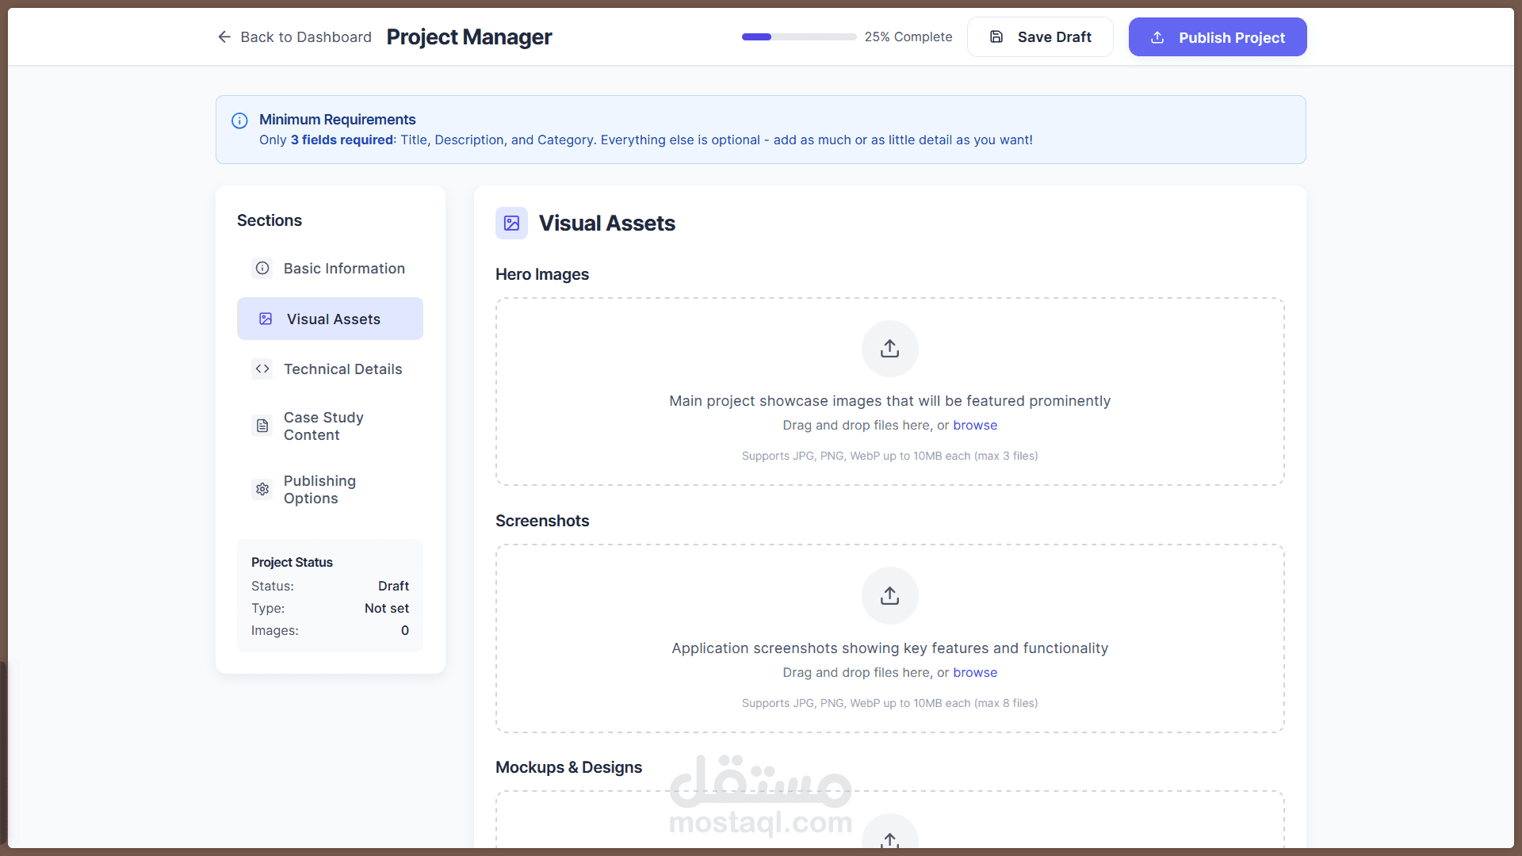Click the Visual Assets header image icon
Viewport: 1522px width, 856px height.
click(x=511, y=224)
